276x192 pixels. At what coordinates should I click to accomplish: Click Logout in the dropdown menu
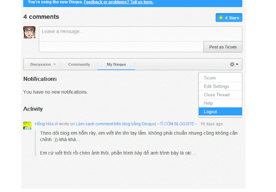(x=220, y=112)
